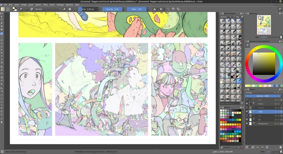The width and height of the screenshot is (283, 154).
Task: Click the Overview docker page thumbnail
Action: (264, 25)
